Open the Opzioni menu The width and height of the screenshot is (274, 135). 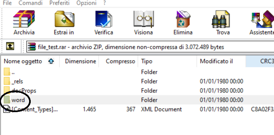pyautogui.click(x=86, y=3)
